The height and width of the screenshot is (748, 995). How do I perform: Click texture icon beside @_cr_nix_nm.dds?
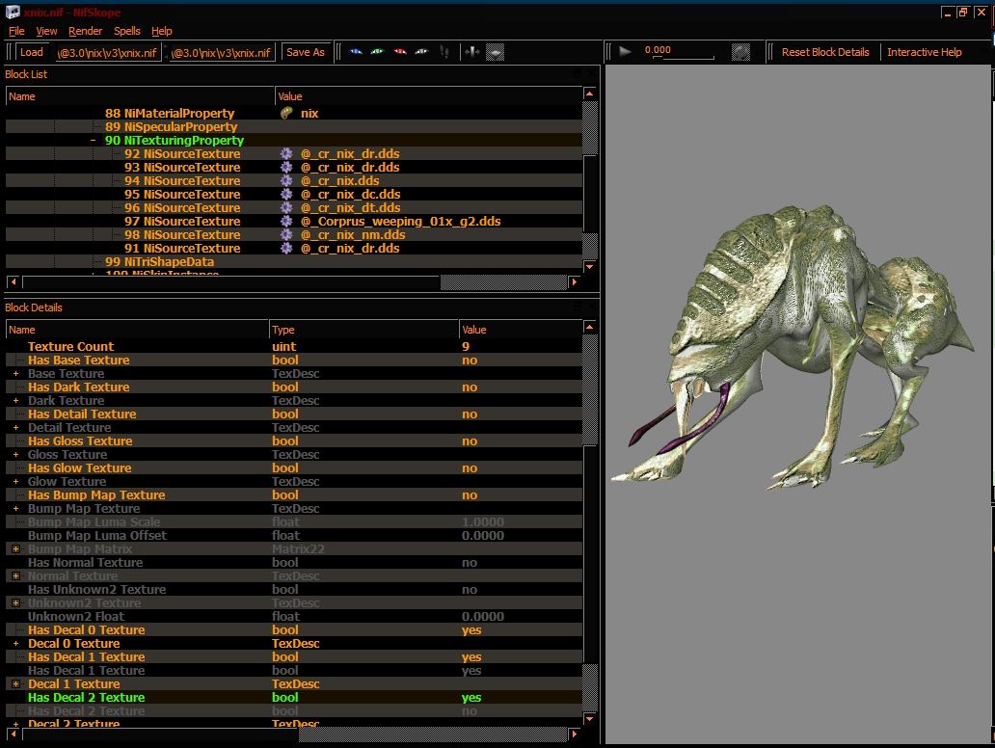coord(286,235)
